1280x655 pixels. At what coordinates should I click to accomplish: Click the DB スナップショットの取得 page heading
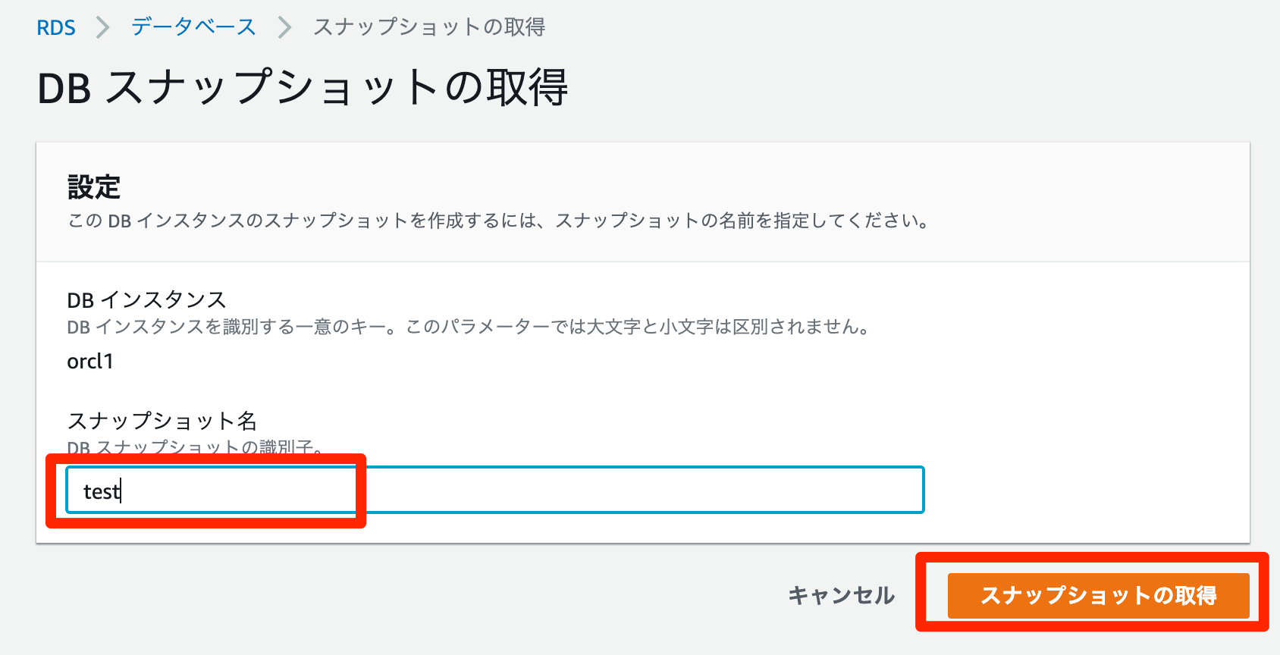pos(303,88)
